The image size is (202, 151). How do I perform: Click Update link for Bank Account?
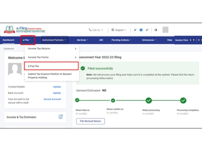57,93
